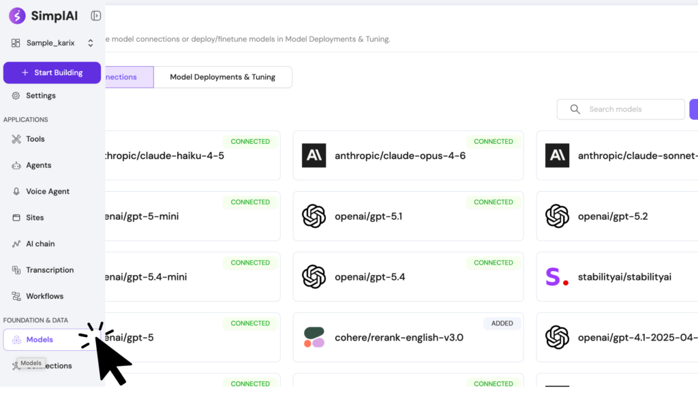
Task: Open Settings in sidebar
Action: 40,96
